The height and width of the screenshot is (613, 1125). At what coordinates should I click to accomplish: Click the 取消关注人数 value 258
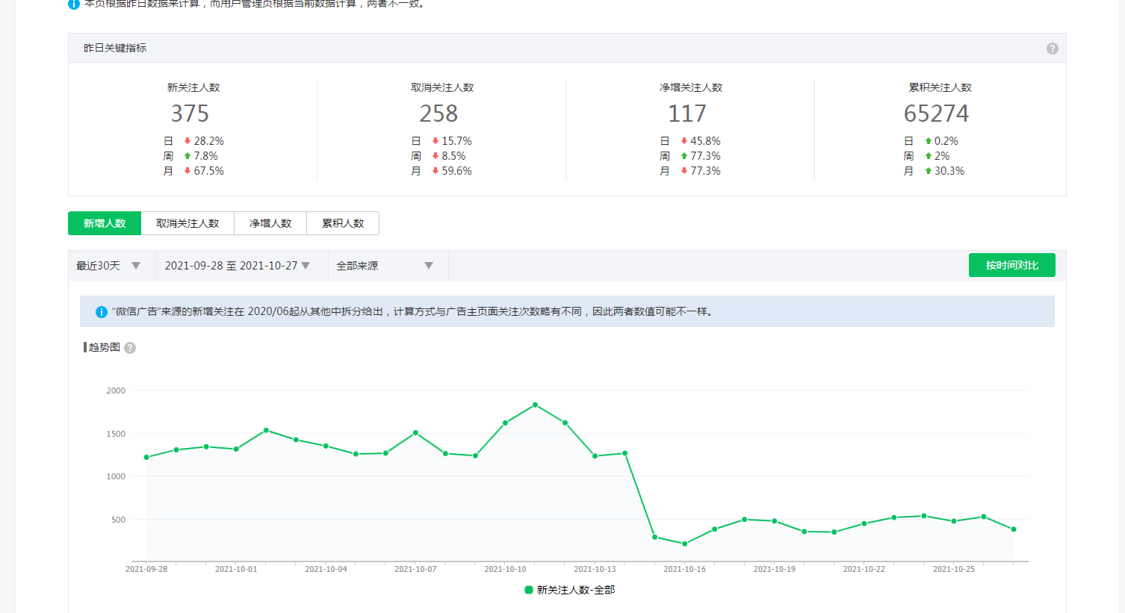point(438,113)
